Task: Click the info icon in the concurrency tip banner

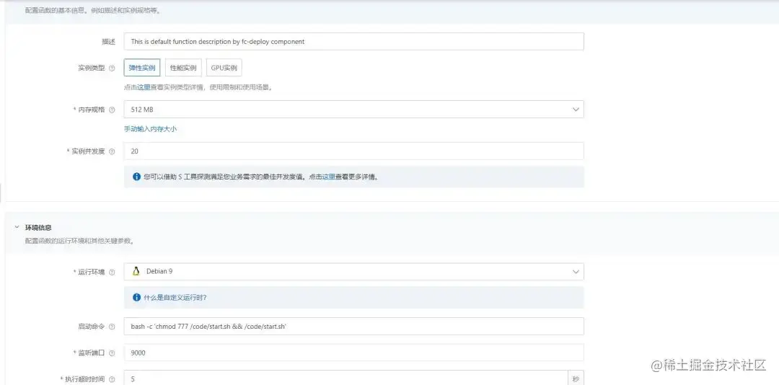Action: [x=136, y=177]
